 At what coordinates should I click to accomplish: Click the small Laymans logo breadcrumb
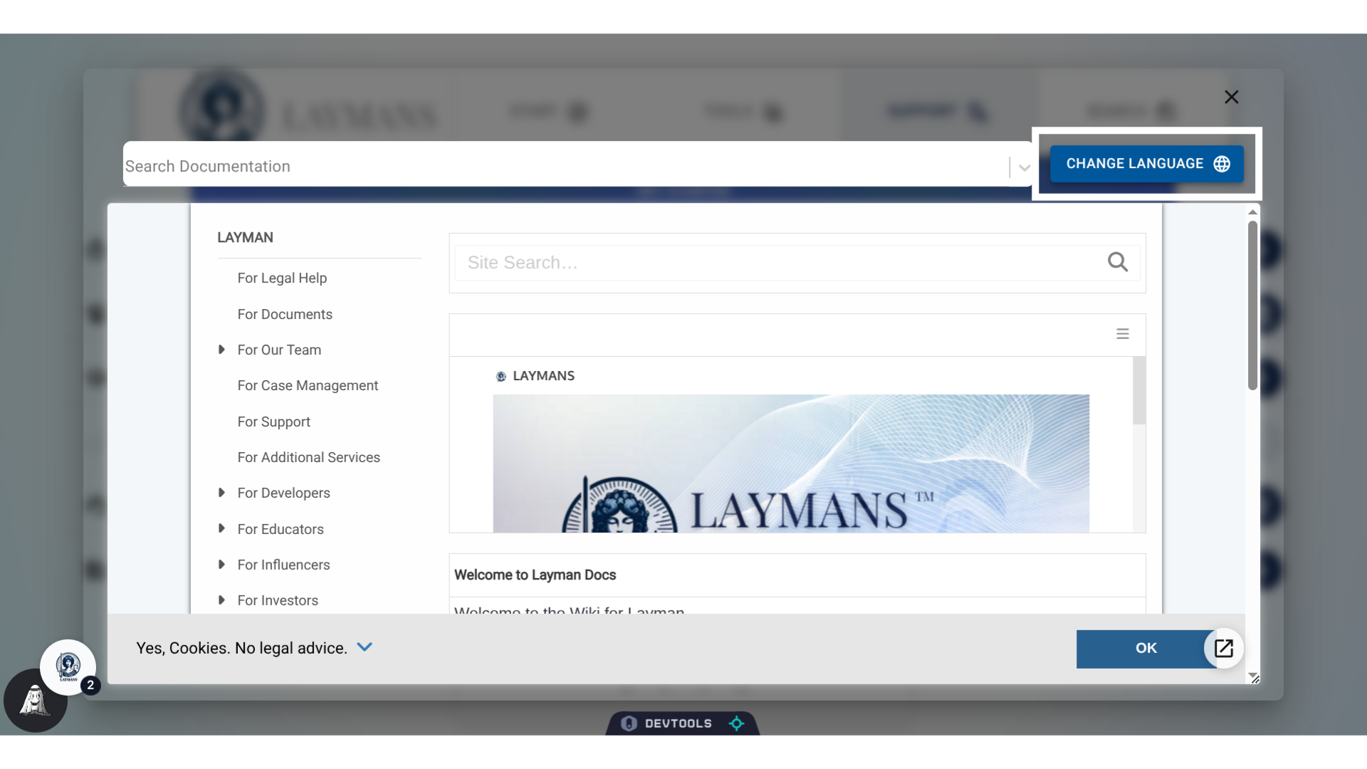pyautogui.click(x=501, y=376)
